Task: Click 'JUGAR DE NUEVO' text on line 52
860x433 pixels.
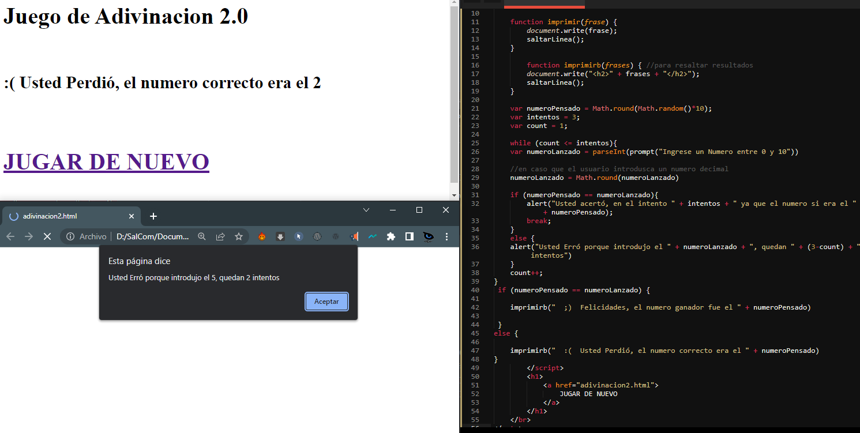Action: tap(588, 394)
